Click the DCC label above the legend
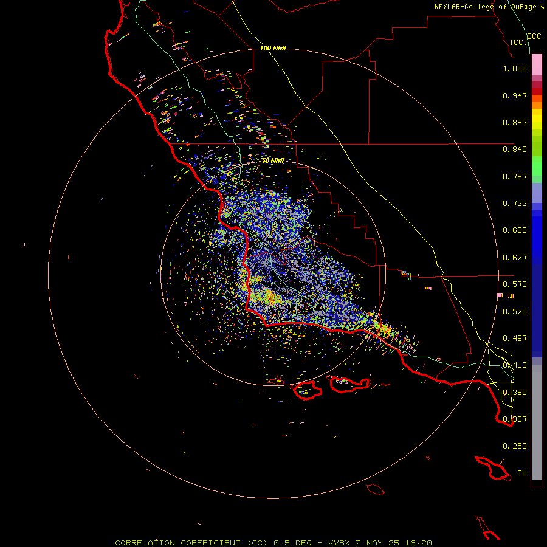This screenshot has width=547, height=547. tap(534, 36)
